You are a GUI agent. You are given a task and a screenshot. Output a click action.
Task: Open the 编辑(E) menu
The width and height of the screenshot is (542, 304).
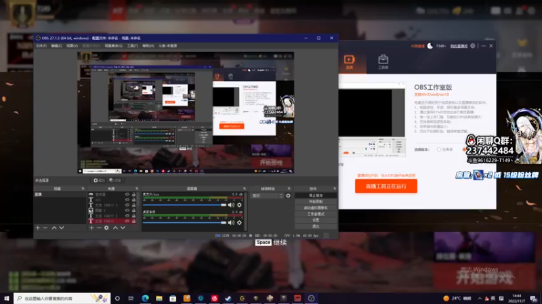(56, 46)
